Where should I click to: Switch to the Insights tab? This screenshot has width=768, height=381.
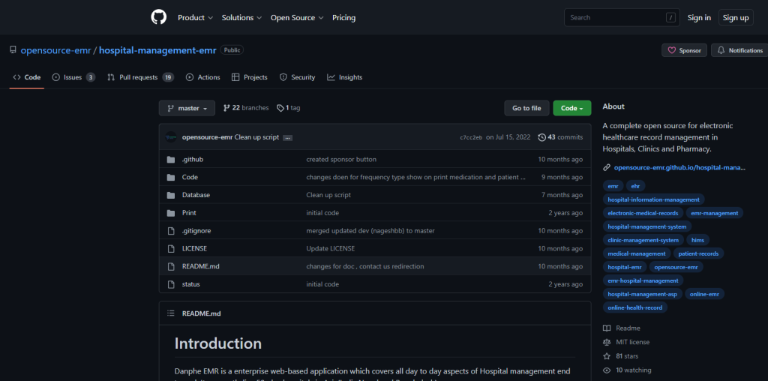[345, 77]
